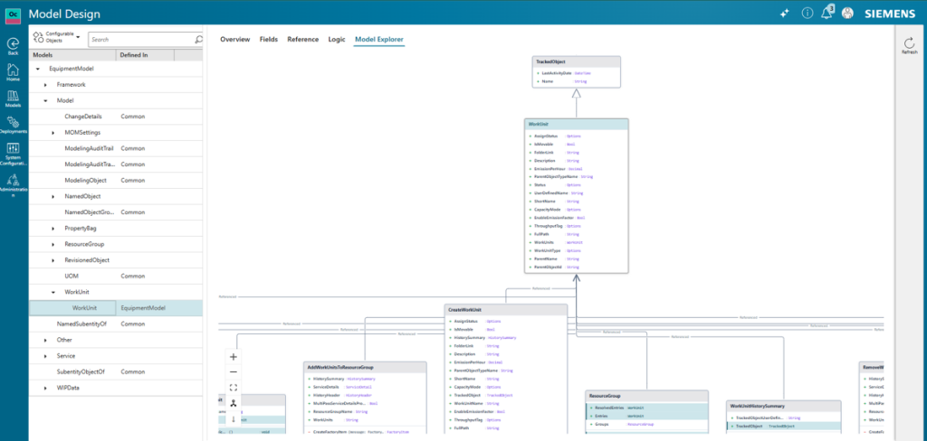Select the UOM tree row
Screen dimensions: 927x441
click(116, 277)
